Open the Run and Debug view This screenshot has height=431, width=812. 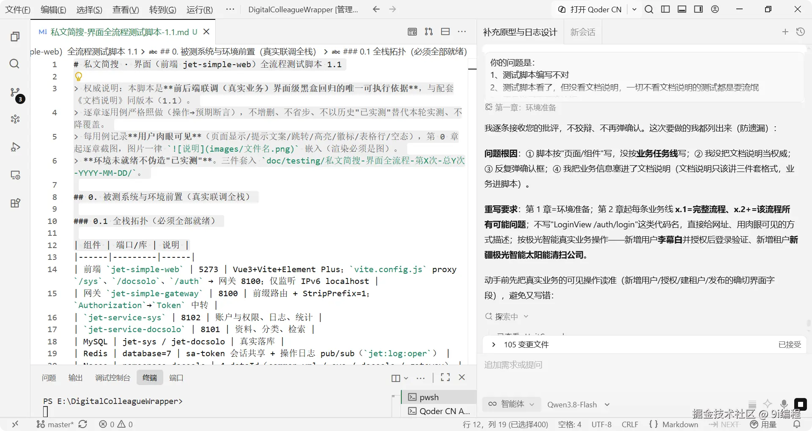coord(15,147)
